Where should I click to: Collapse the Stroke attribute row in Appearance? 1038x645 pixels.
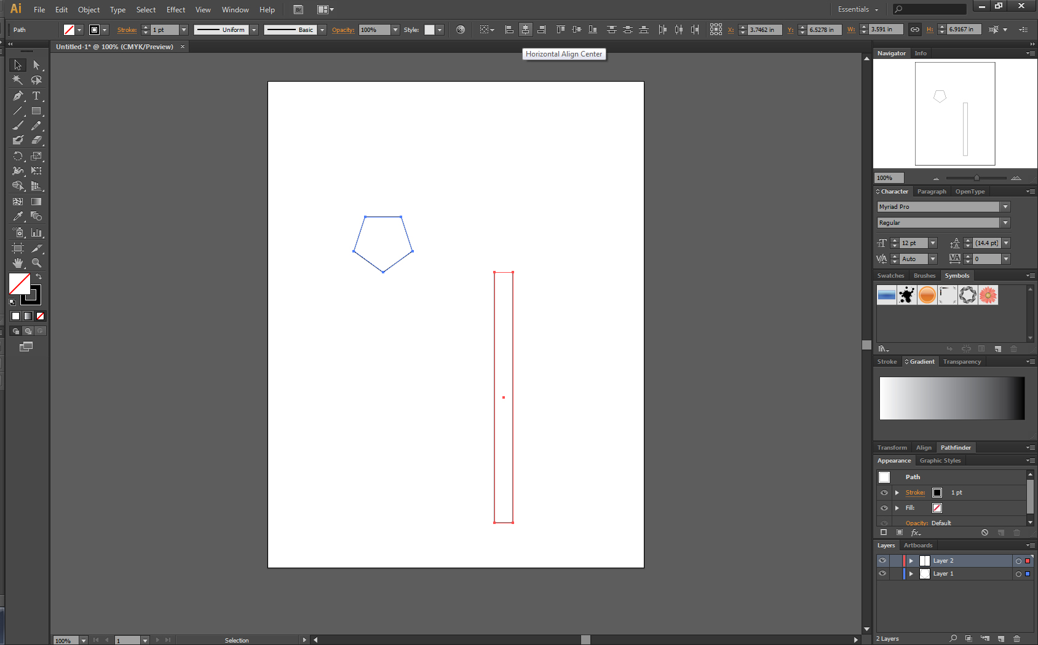897,492
